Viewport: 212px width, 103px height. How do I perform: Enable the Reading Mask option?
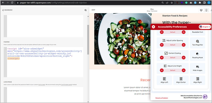(x=198, y=56)
